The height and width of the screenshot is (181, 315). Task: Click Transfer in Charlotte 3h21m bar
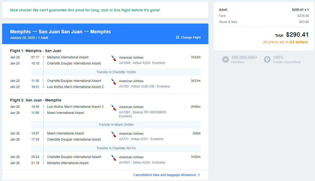click(116, 148)
